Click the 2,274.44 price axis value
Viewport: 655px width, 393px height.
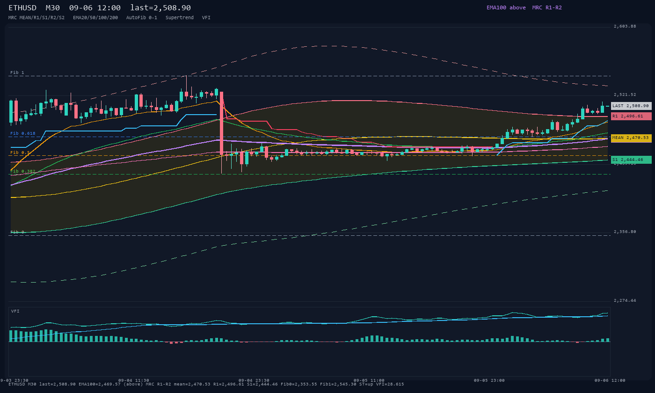point(625,300)
